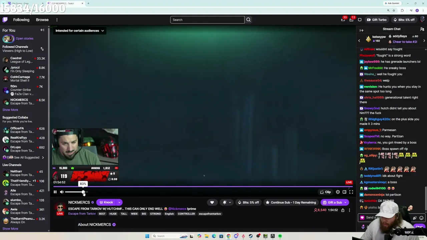Open Microsoft Edge from the taskbar

pos(214,236)
